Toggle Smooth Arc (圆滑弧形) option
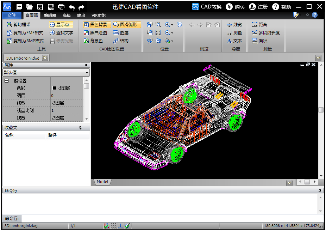Viewport: 326px width, 231px height. 126,25
